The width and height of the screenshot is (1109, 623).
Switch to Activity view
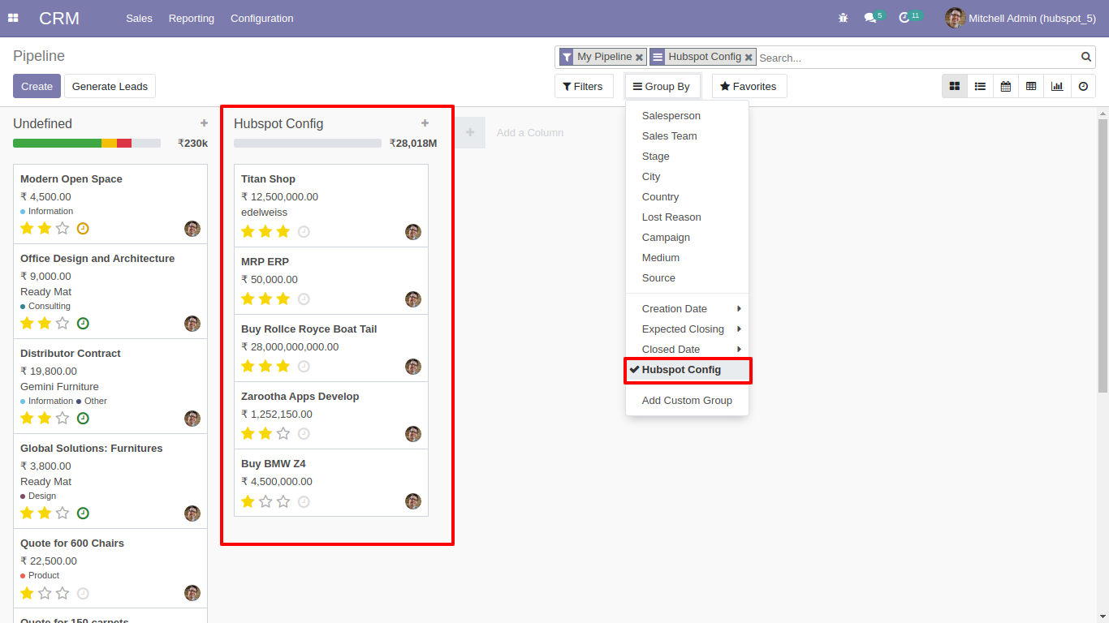(1083, 86)
